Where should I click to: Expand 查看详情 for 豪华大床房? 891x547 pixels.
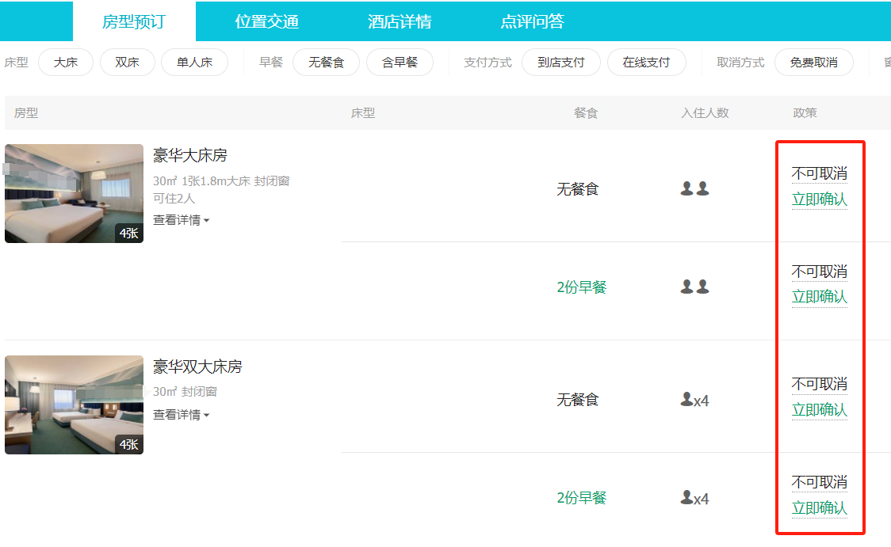[181, 220]
